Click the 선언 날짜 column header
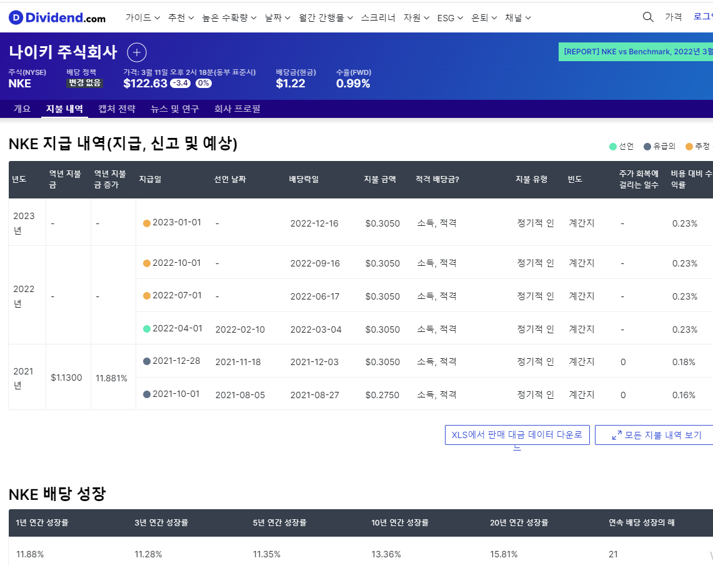 (230, 180)
